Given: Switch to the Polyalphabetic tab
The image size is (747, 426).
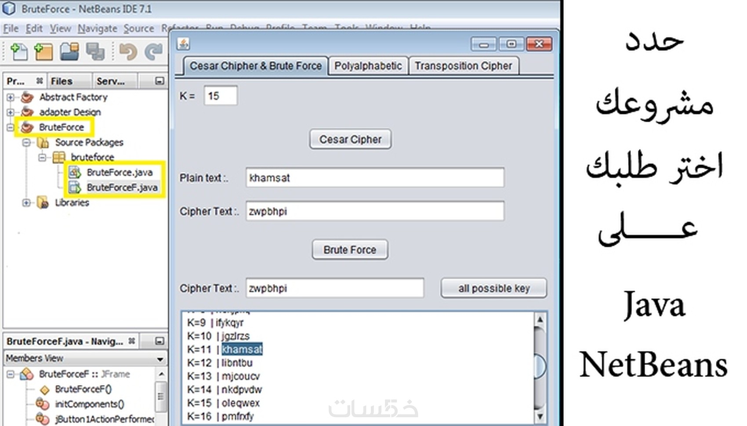Looking at the screenshot, I should pos(368,66).
